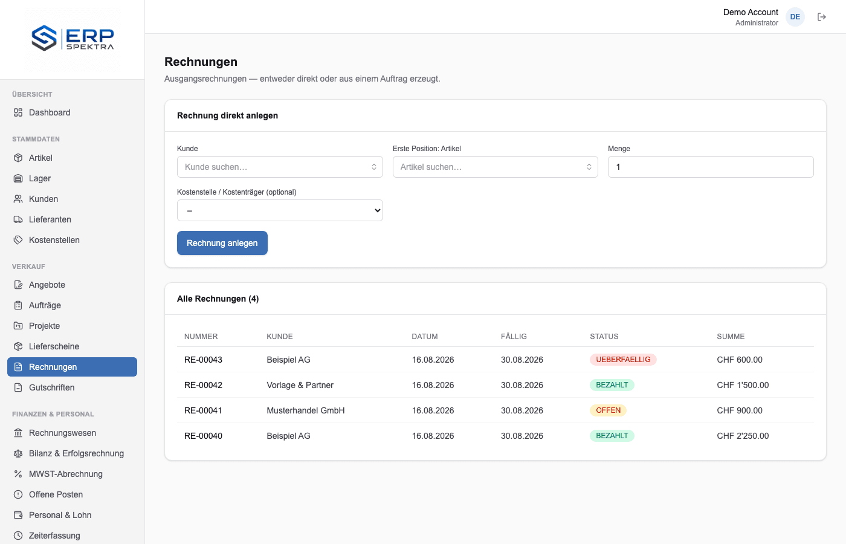Image resolution: width=846 pixels, height=544 pixels.
Task: Click the UEBERFAELLIG status badge
Action: coord(623,360)
